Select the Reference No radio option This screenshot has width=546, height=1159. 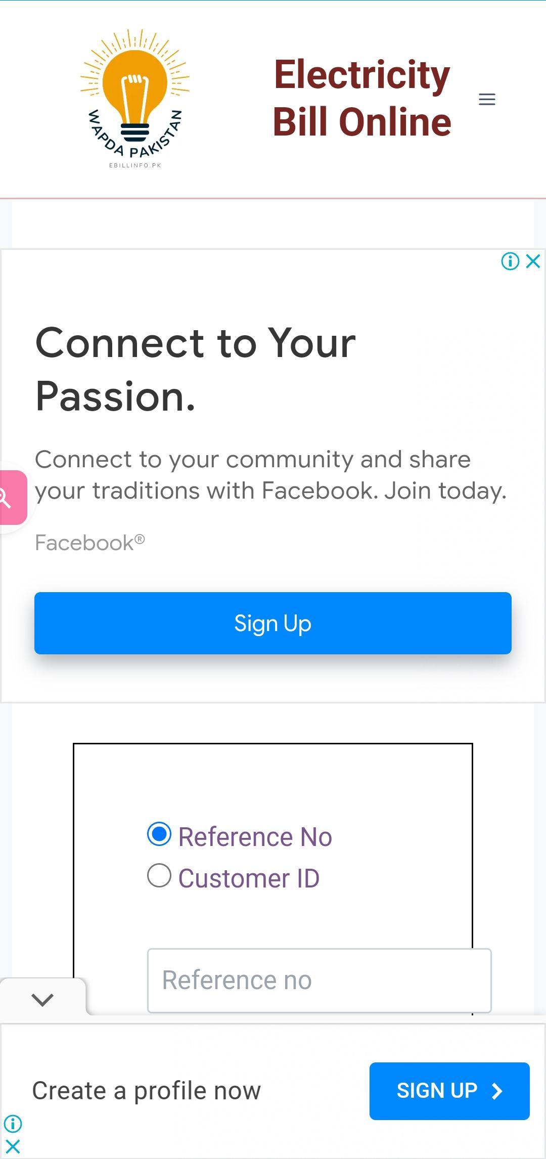click(x=159, y=834)
